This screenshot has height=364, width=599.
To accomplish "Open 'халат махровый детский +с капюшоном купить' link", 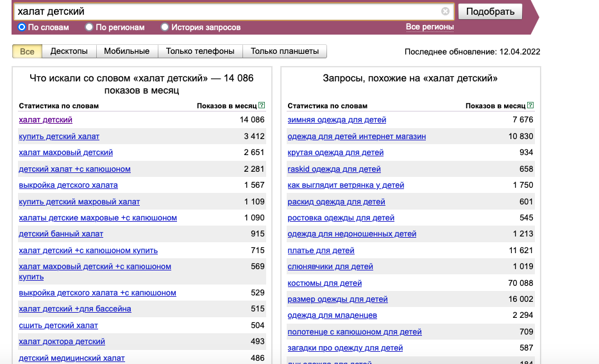I will pos(95,272).
